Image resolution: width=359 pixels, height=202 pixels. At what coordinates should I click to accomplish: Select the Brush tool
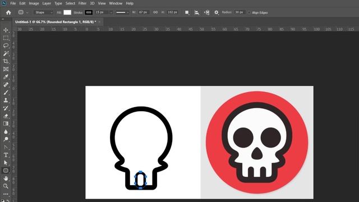[6, 92]
